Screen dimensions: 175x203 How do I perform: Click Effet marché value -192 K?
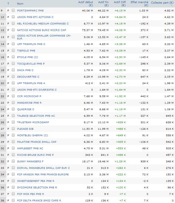coord(144,24)
